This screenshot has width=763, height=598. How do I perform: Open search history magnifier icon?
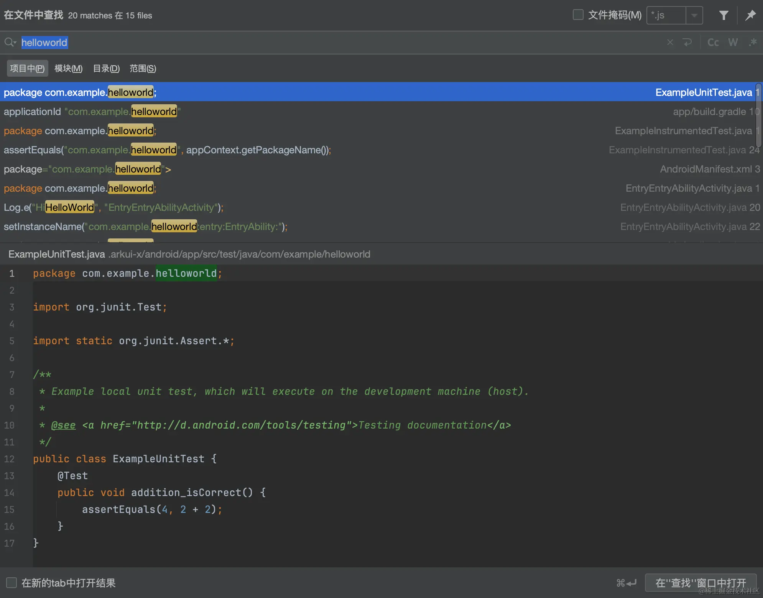coord(10,42)
